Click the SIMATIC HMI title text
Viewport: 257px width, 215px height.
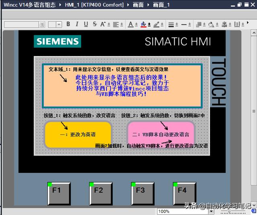click(x=178, y=42)
